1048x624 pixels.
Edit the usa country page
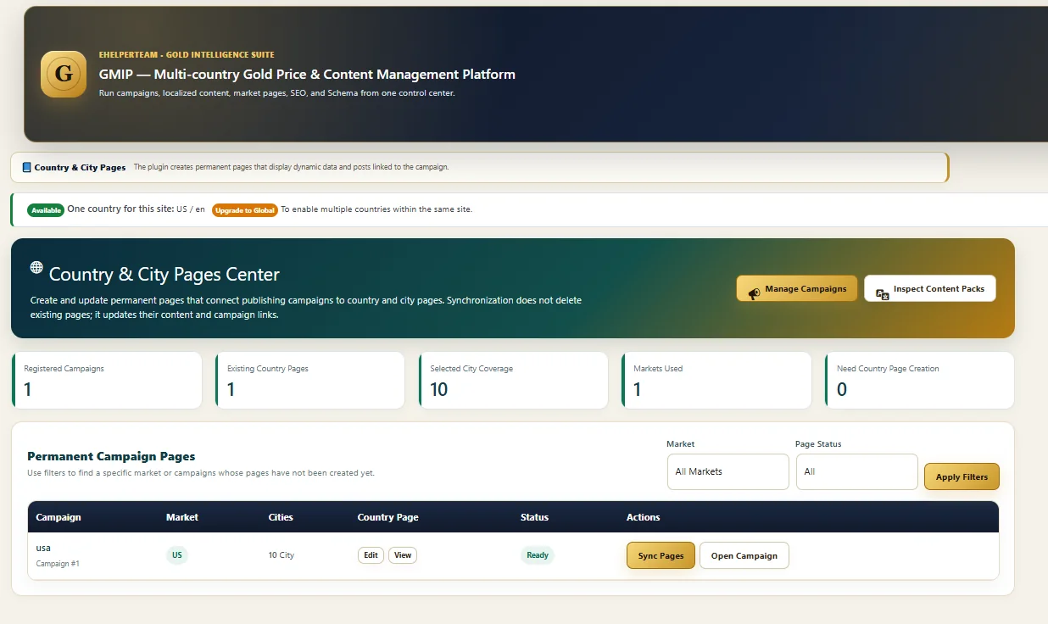click(371, 555)
